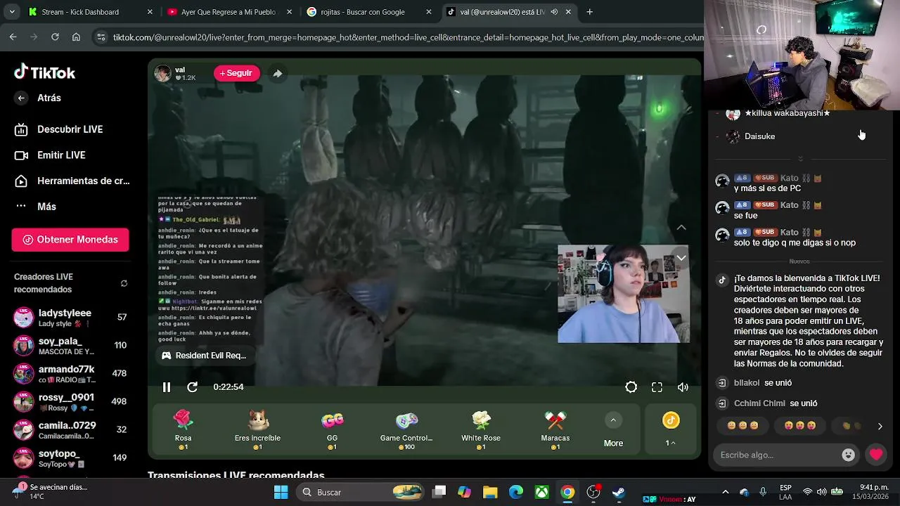Reload the live stream
The image size is (900, 506).
192,387
